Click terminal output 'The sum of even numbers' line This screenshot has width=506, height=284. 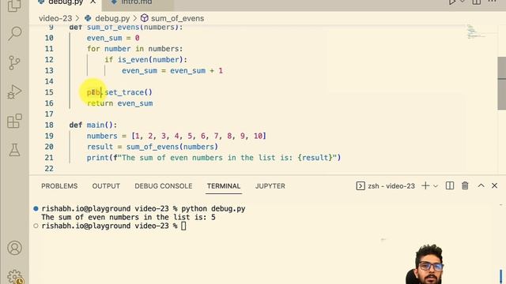point(128,218)
